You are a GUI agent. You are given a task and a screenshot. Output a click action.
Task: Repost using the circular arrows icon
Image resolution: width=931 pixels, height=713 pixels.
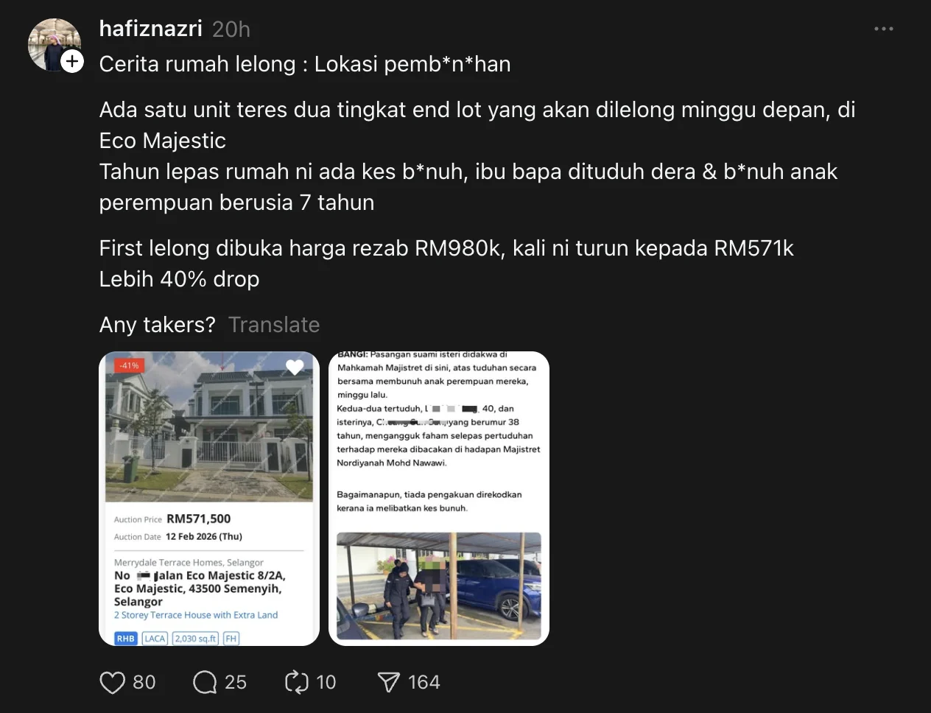click(297, 682)
